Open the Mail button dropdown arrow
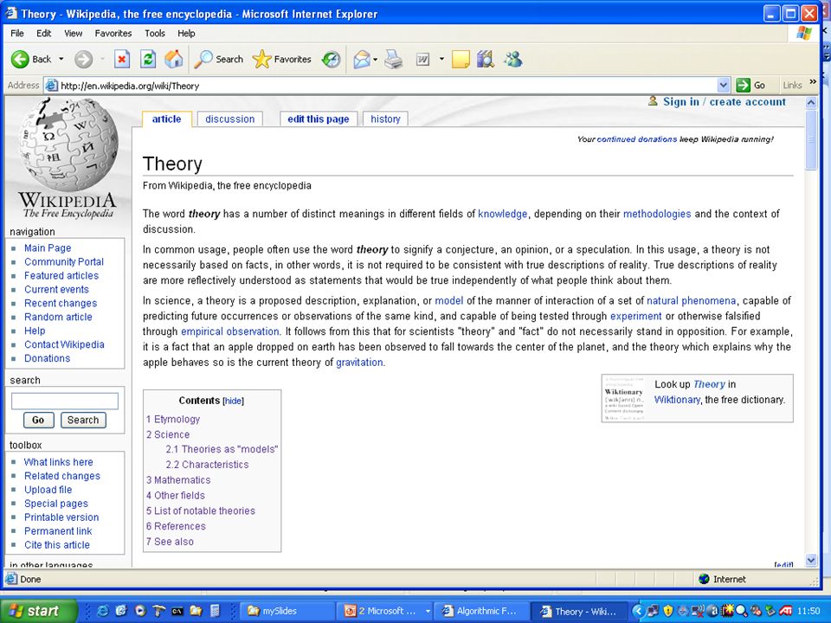 tap(375, 60)
